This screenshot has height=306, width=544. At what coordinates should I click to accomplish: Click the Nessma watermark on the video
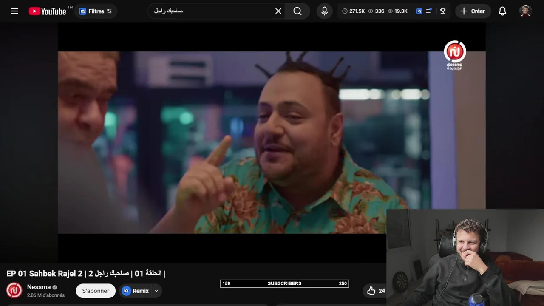[x=455, y=55]
